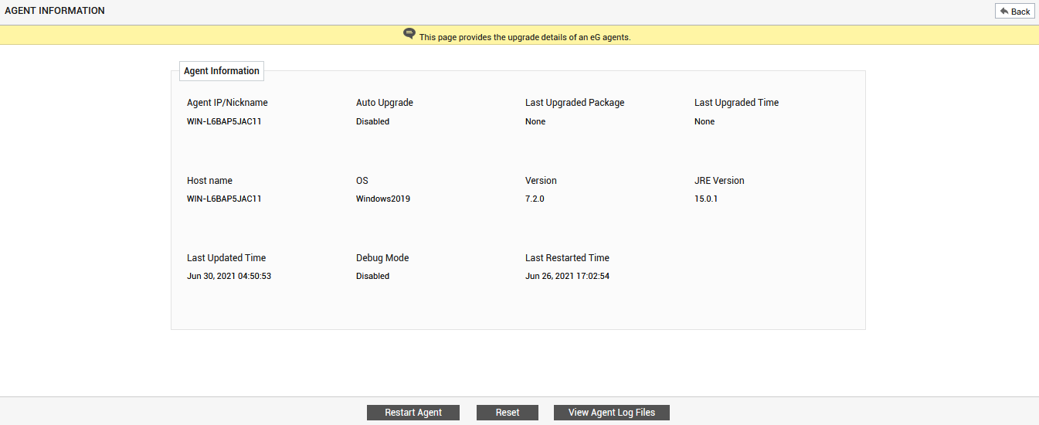The width and height of the screenshot is (1039, 425).
Task: Click the OS label
Action: click(362, 181)
